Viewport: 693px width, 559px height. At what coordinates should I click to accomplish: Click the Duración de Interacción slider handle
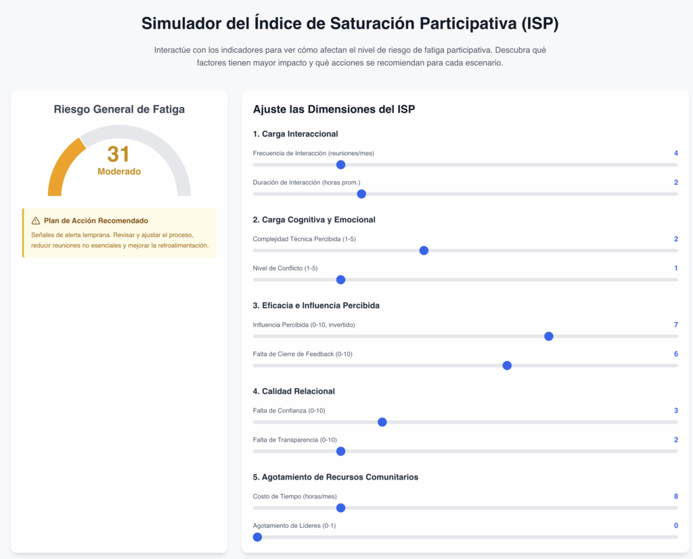pos(361,194)
